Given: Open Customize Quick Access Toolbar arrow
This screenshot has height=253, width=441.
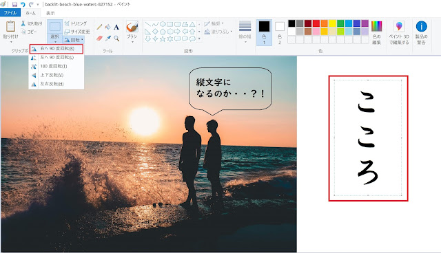Looking at the screenshot, I should click(x=38, y=5).
